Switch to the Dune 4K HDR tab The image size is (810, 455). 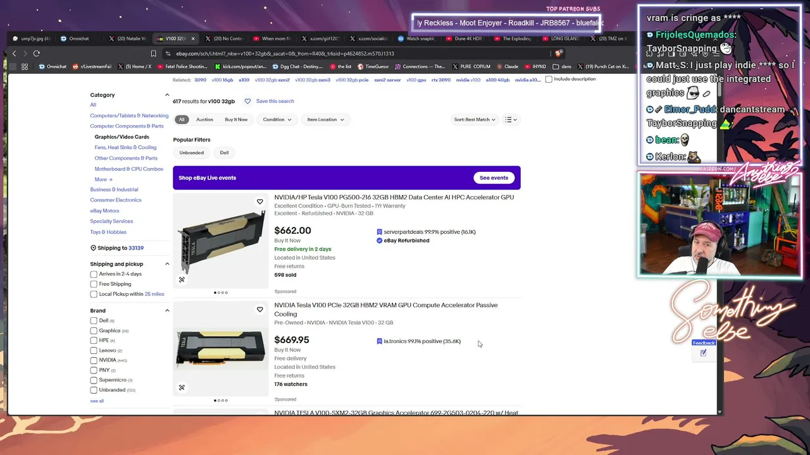pos(464,39)
